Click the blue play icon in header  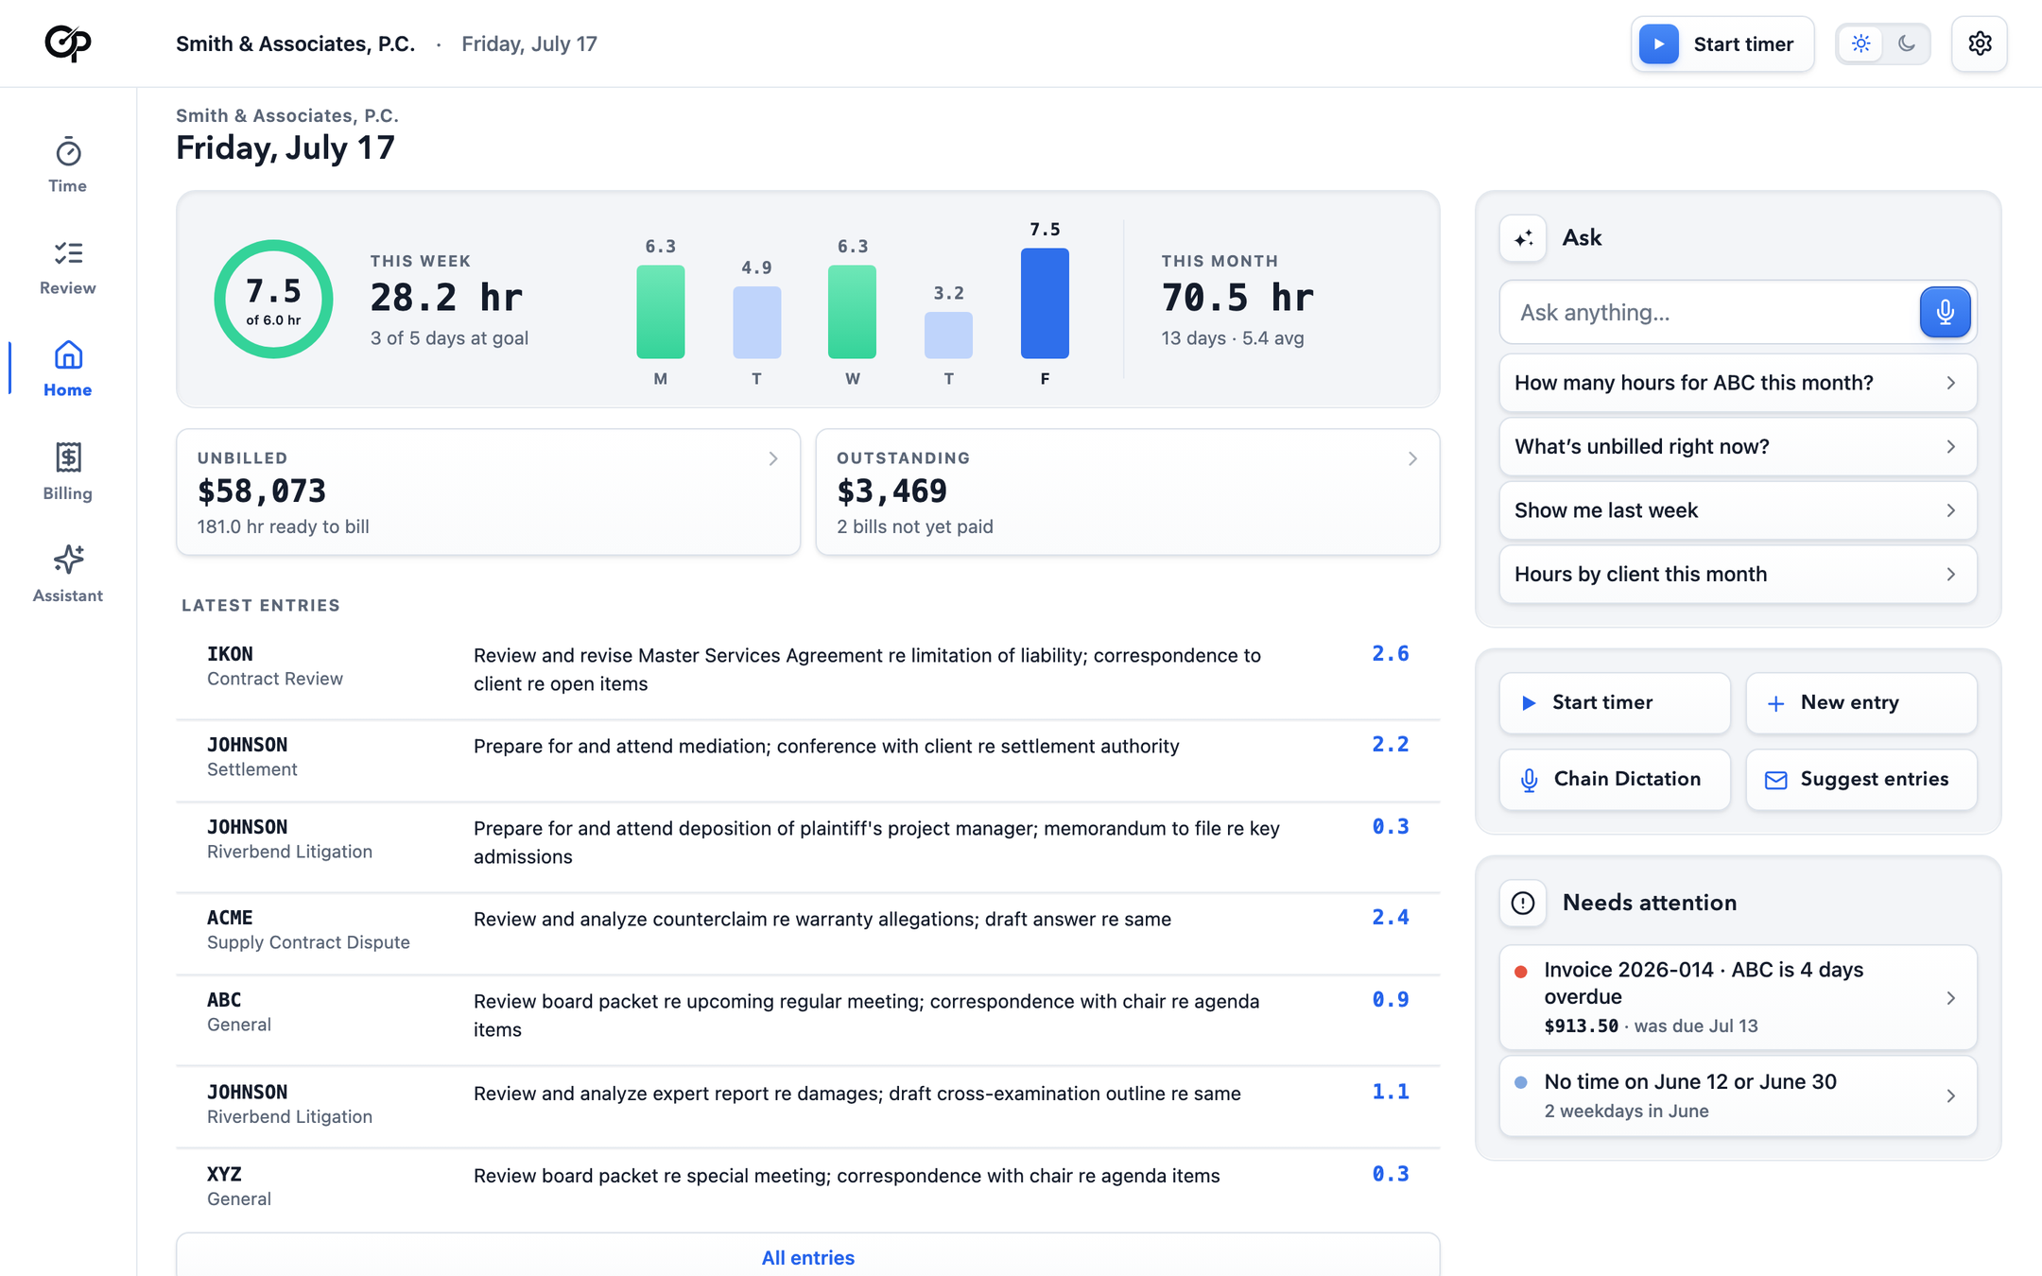[1658, 43]
